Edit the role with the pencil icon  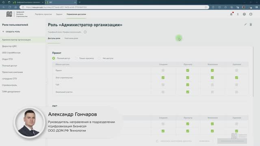pos(245,24)
